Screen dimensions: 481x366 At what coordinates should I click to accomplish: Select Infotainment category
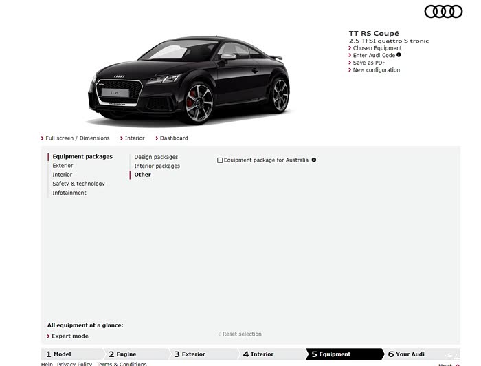[69, 193]
